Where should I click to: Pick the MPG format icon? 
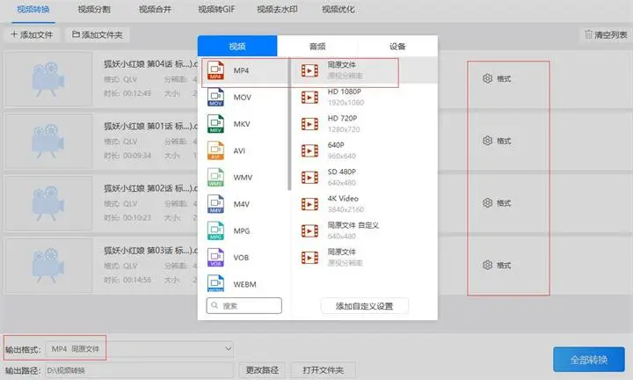pos(215,230)
